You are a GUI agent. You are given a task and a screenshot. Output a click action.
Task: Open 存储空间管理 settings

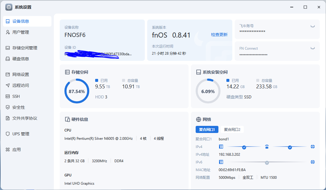[27, 48]
